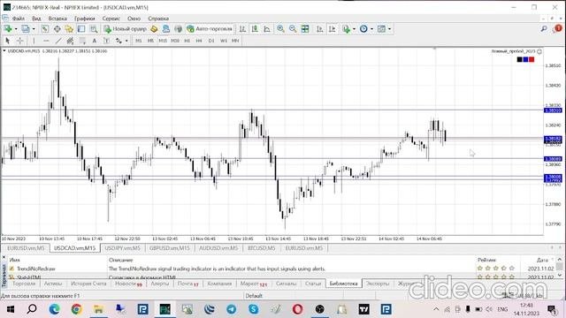Expand the profiles dropdown arrow
The width and height of the screenshot is (566, 318).
pyautogui.click(x=34, y=29)
